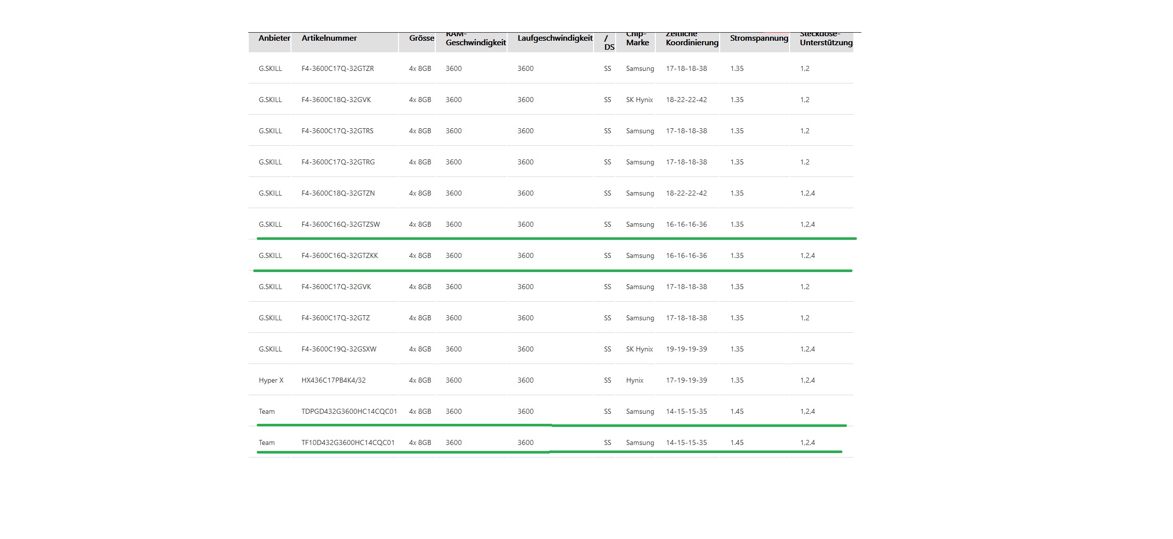Click timing 18-22-22-42 in F4-3600C18Q-32GVK row
This screenshot has width=1173, height=539.
pos(687,100)
